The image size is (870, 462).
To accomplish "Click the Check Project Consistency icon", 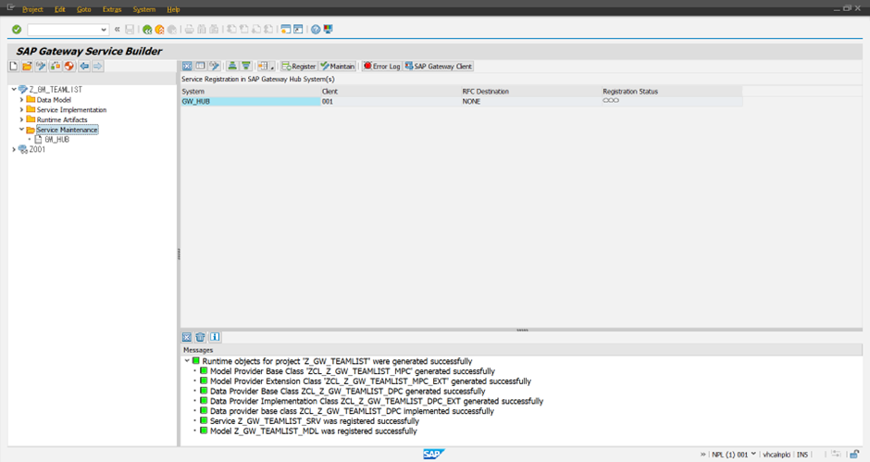I will coord(56,66).
